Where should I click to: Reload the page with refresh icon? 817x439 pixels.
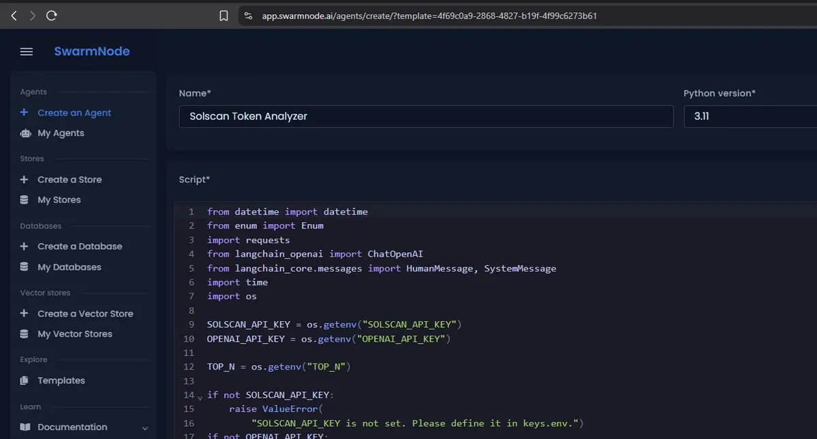[52, 16]
